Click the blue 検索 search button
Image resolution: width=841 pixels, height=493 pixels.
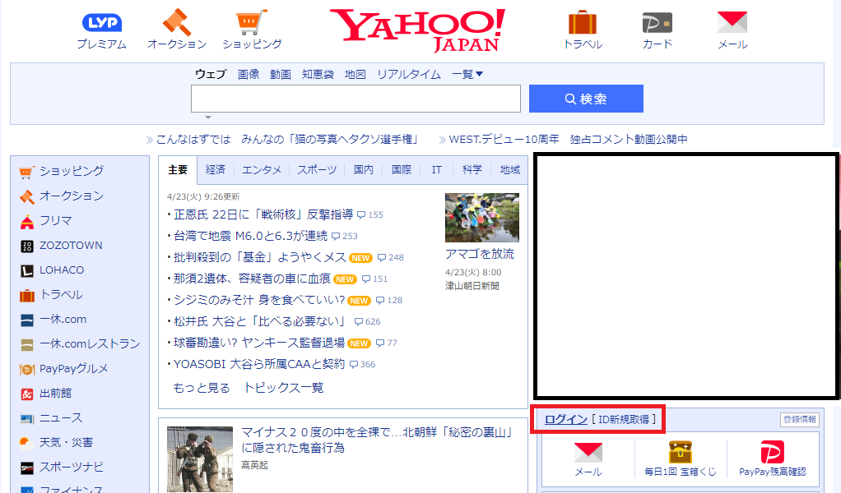[x=586, y=99]
